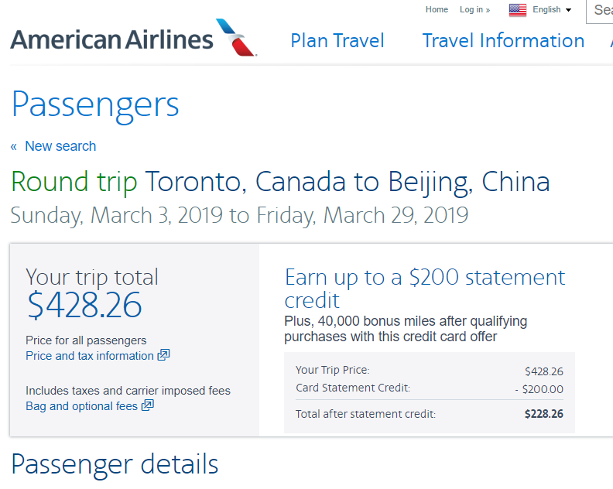Click the $200 statement credit offer heading

click(x=425, y=288)
